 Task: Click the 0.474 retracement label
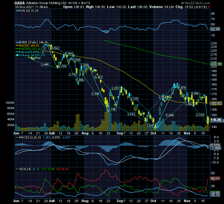(182, 88)
